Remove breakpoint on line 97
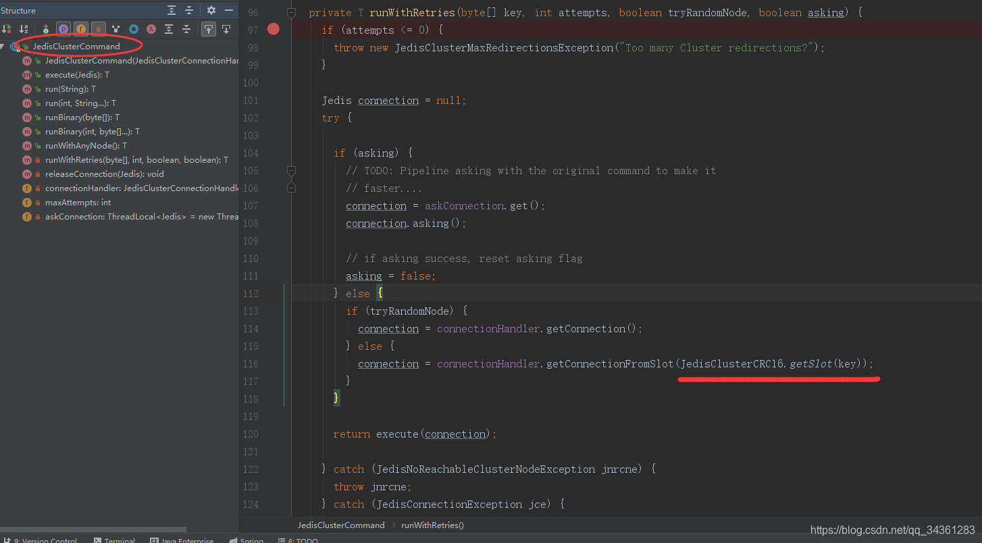Image resolution: width=982 pixels, height=543 pixels. (273, 29)
